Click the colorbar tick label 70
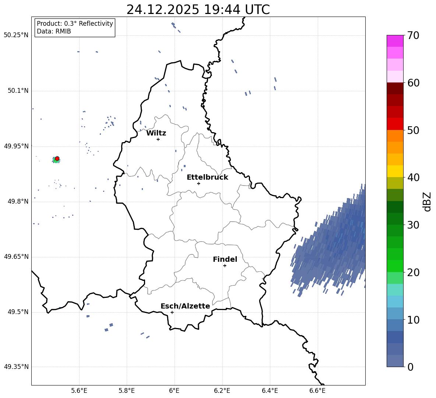The image size is (436, 398). click(413, 35)
